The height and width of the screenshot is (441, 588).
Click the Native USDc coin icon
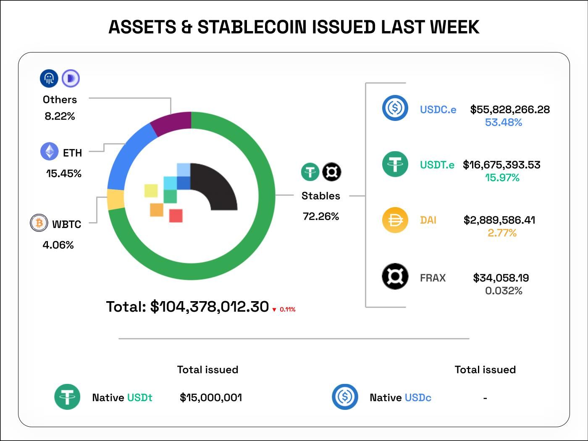point(345,396)
